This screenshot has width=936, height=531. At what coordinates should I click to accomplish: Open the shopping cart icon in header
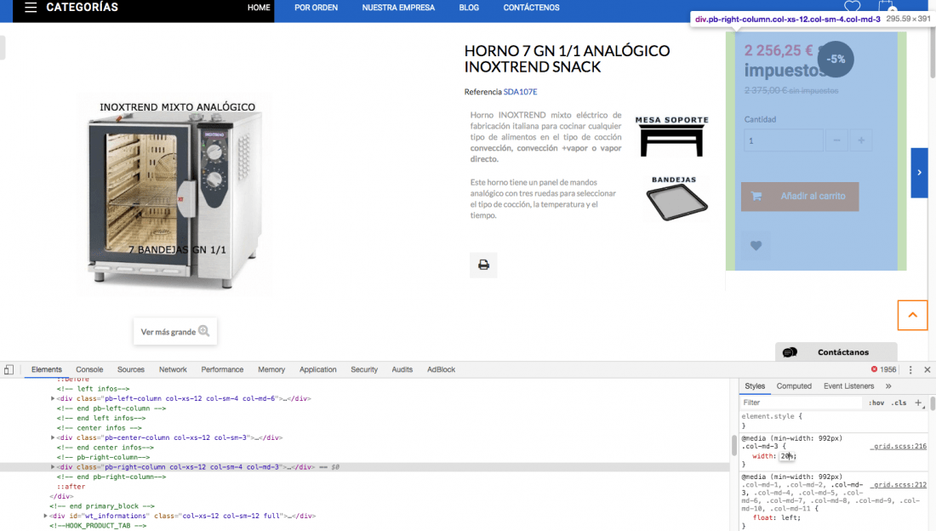(887, 6)
